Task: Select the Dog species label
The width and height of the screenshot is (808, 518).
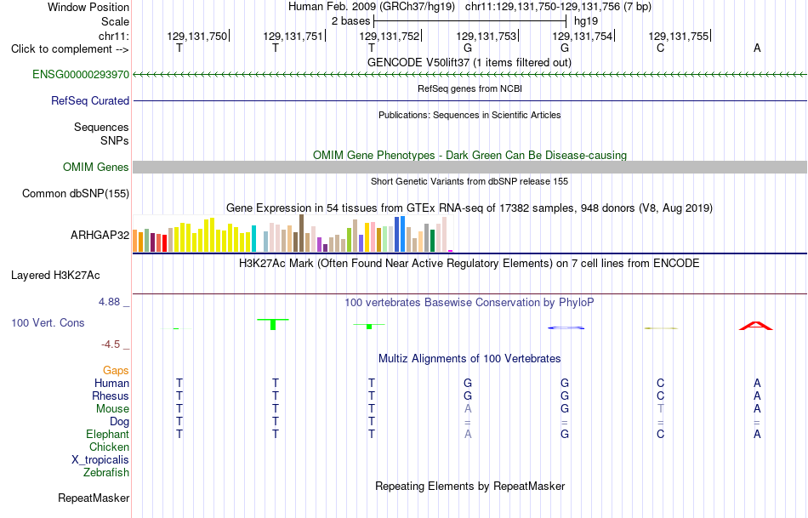Action: (119, 422)
